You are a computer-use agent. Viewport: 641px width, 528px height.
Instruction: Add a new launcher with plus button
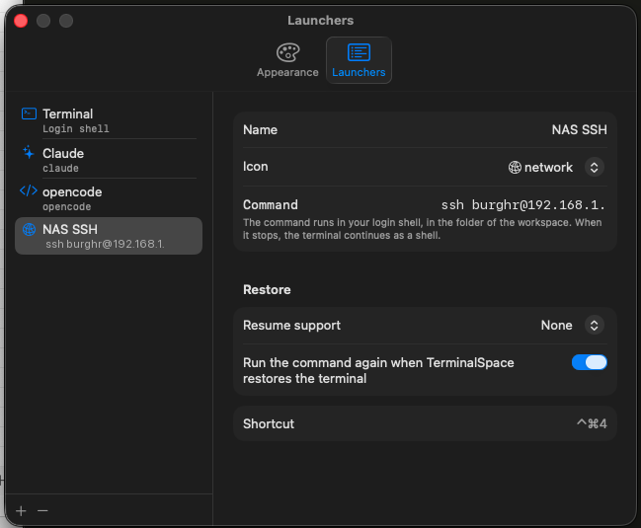21,510
